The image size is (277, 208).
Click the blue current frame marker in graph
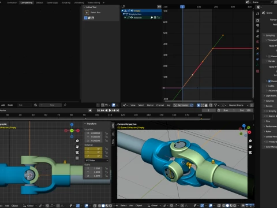182,7
